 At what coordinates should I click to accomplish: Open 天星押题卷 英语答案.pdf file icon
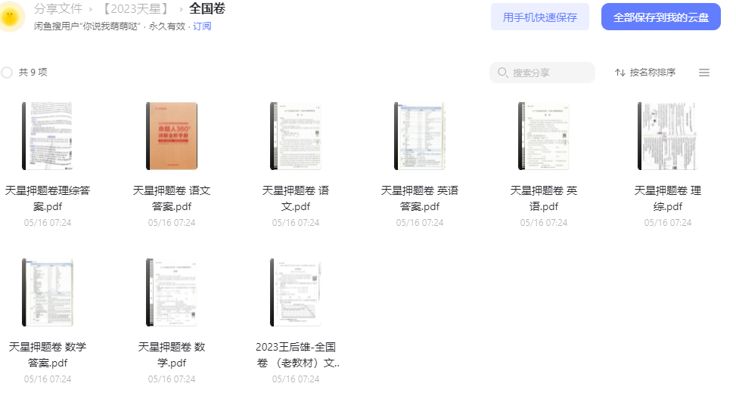click(420, 136)
